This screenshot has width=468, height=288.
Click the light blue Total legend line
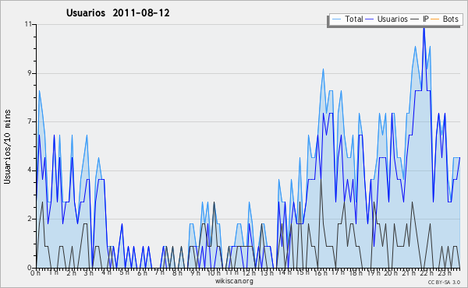(x=336, y=19)
